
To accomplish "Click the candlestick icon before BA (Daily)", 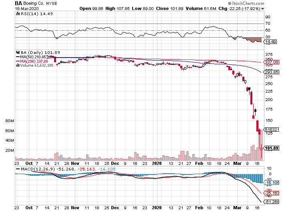I will point(18,52).
